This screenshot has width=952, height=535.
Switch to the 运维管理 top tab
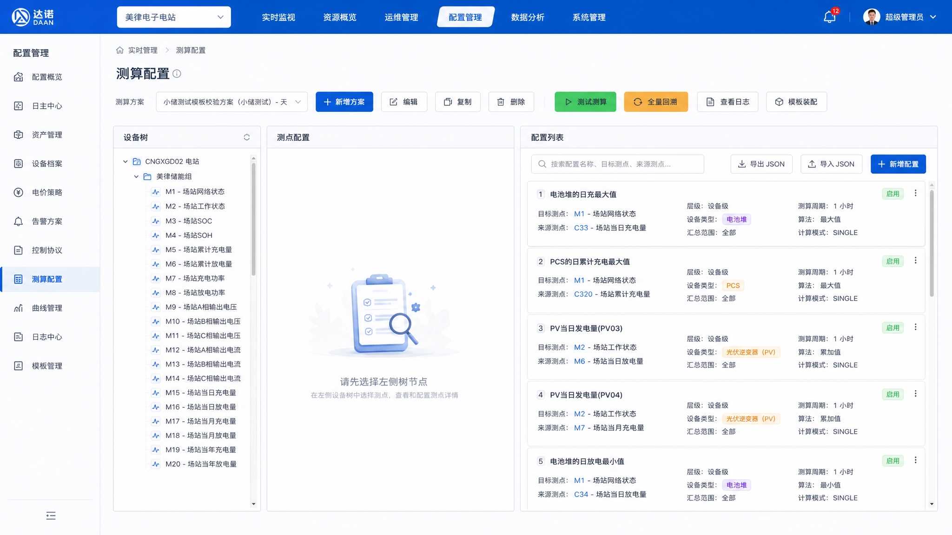401,17
